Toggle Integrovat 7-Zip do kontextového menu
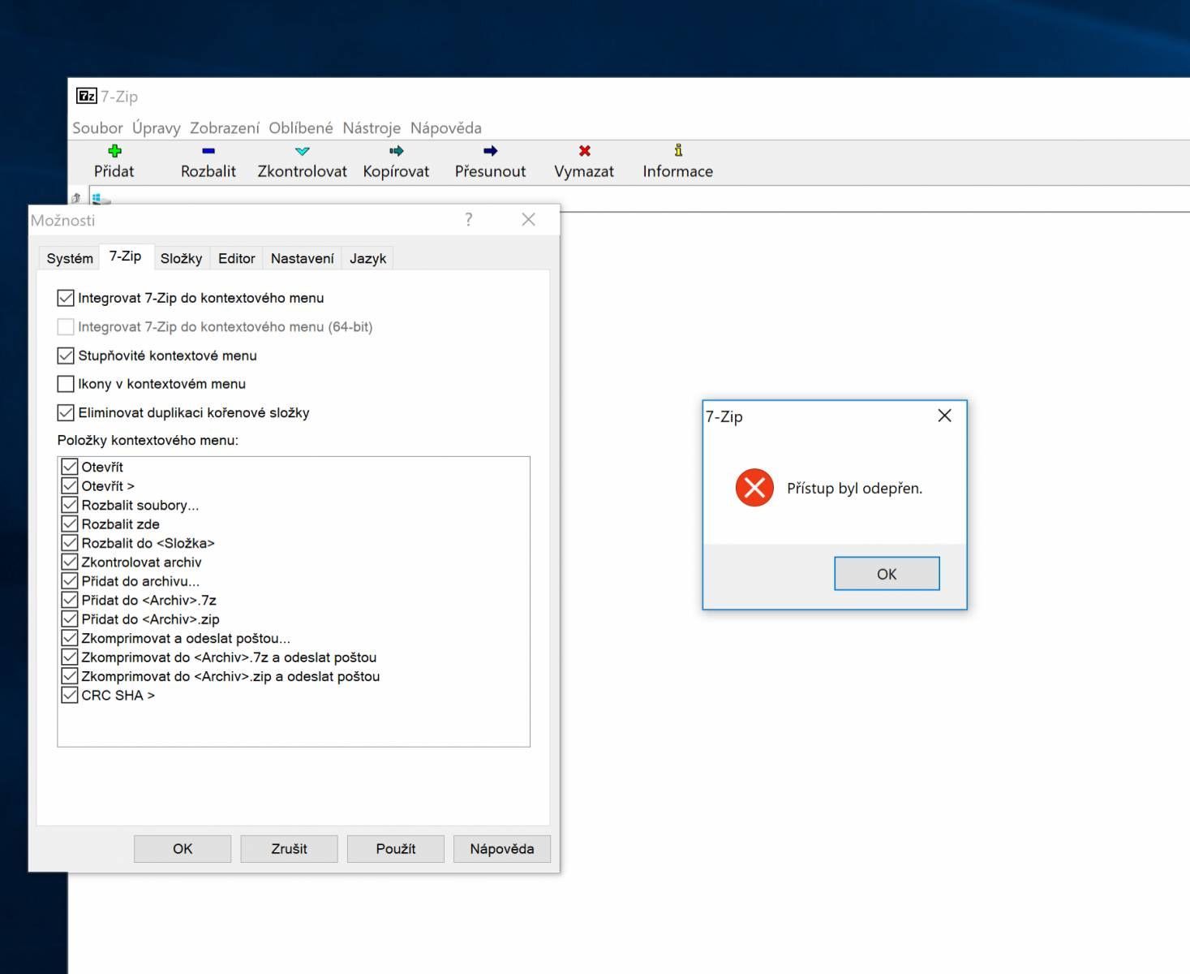Screen dimensions: 1190x974 [66, 298]
